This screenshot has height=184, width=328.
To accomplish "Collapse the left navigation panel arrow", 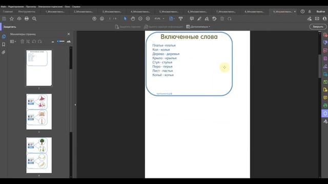I will 75,105.
